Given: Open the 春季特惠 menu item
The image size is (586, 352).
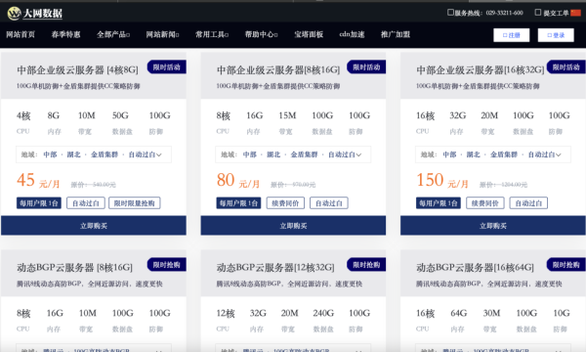Looking at the screenshot, I should coord(66,34).
